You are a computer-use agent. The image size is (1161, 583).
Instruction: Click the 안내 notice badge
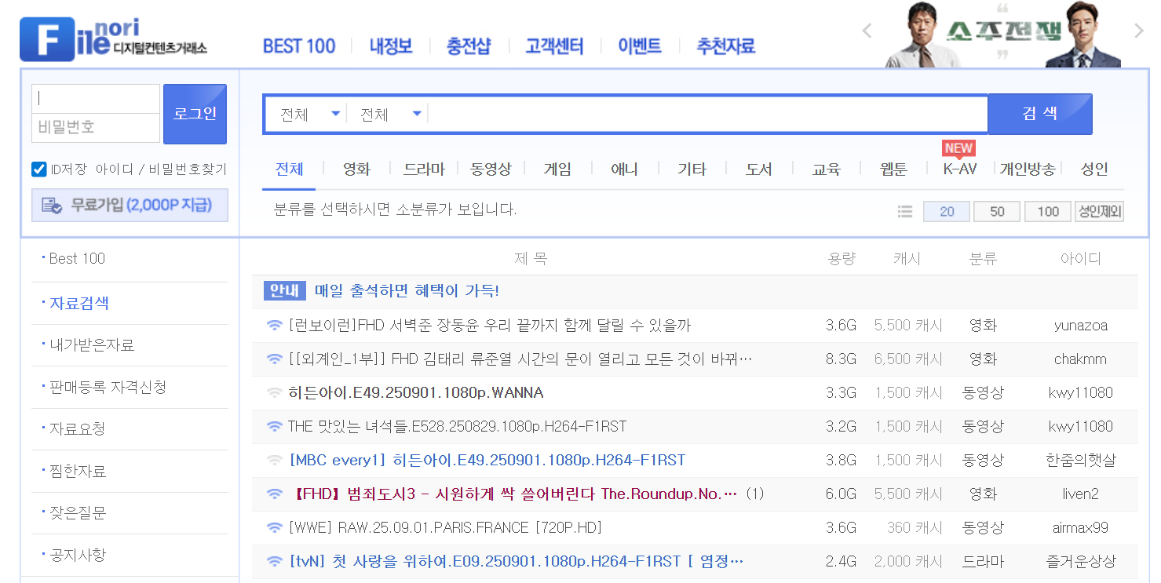click(284, 291)
